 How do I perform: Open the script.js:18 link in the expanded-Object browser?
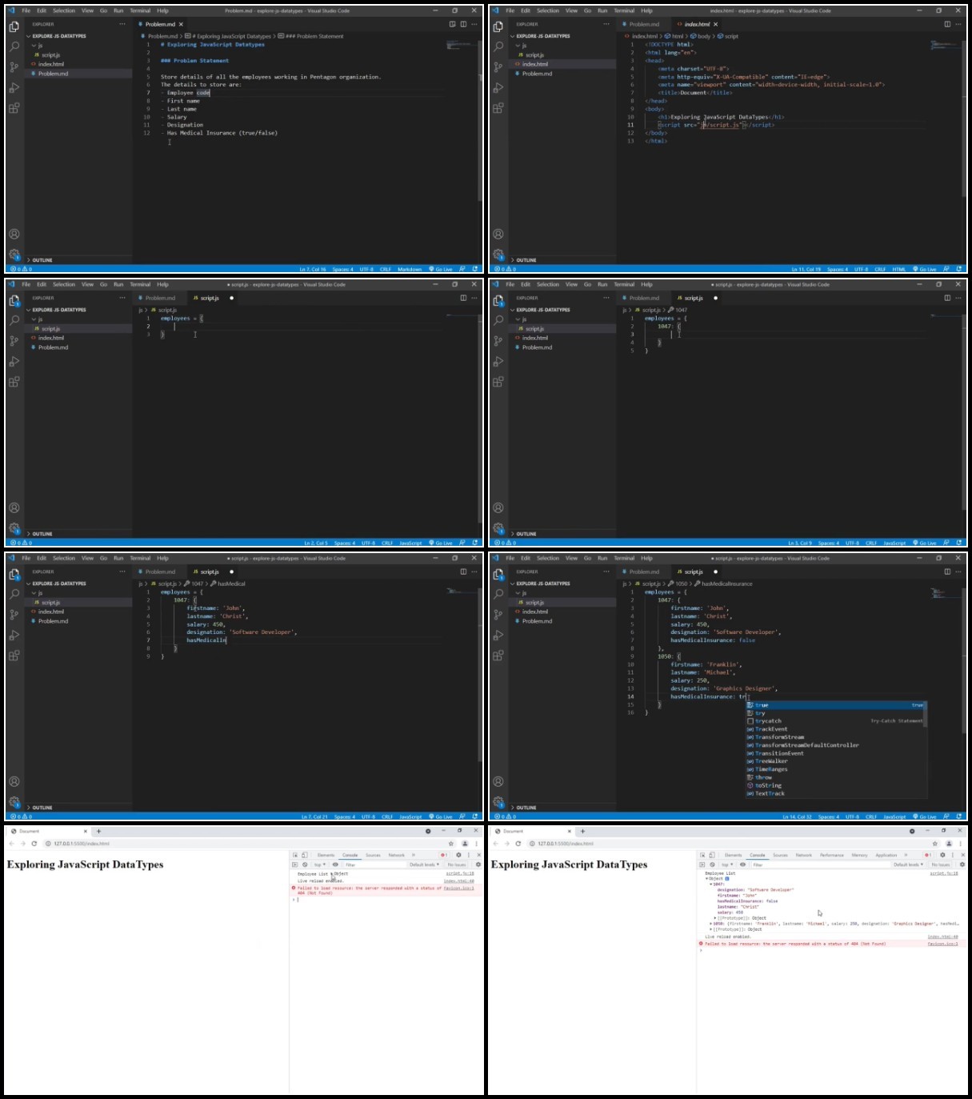tap(944, 873)
